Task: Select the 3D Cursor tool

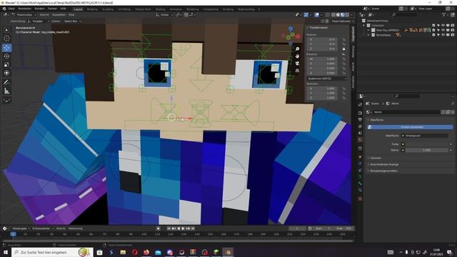Action: click(6, 38)
